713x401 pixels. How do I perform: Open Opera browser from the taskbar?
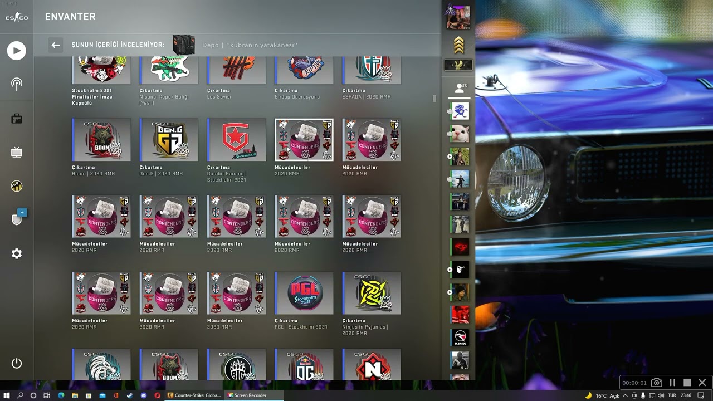click(x=158, y=395)
